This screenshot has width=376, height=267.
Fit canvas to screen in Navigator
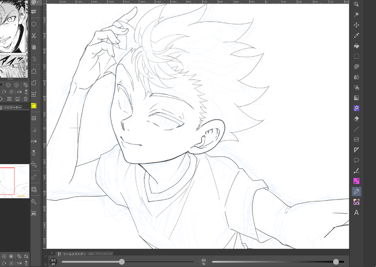26,256
